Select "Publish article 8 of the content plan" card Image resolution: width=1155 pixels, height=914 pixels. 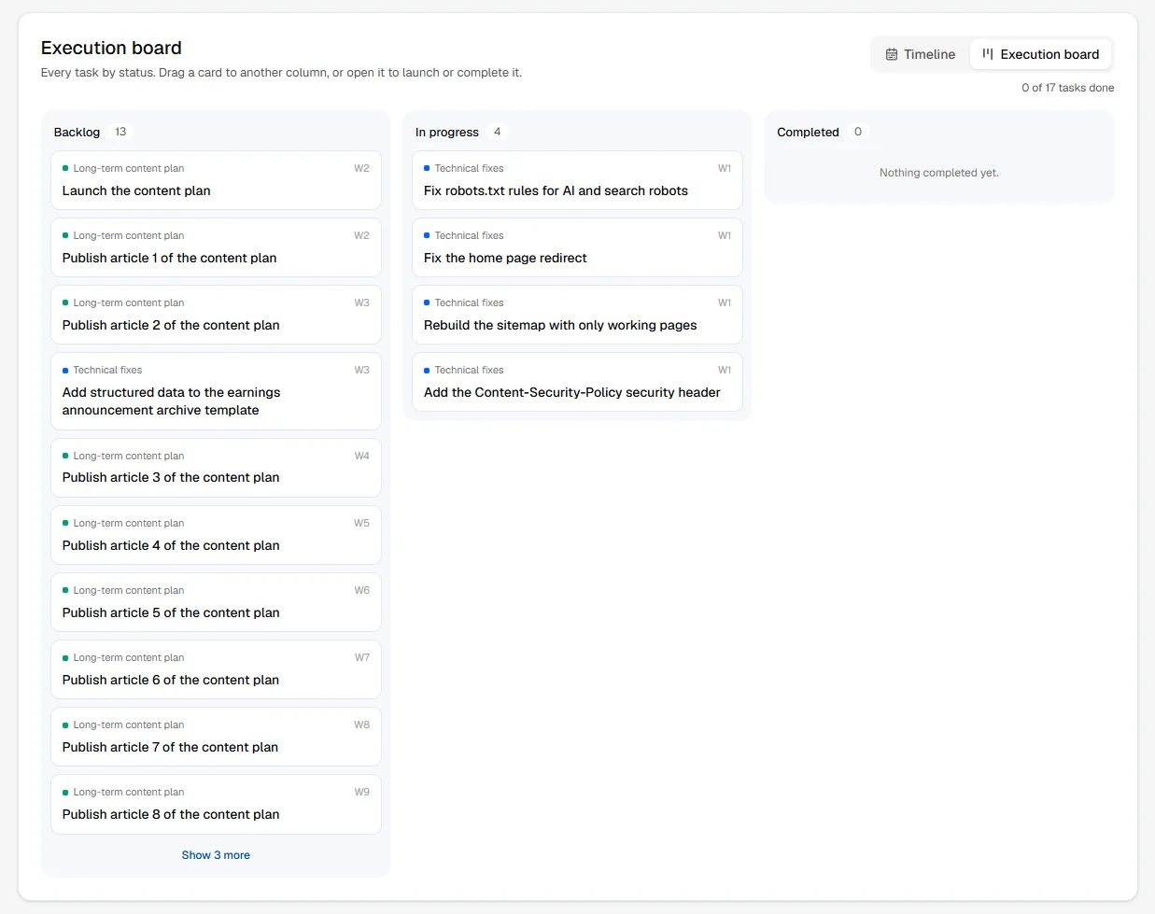(x=216, y=804)
